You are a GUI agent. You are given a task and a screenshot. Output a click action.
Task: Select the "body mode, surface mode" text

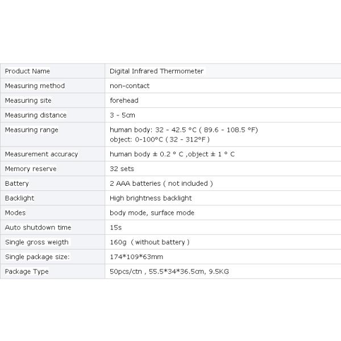click(152, 213)
